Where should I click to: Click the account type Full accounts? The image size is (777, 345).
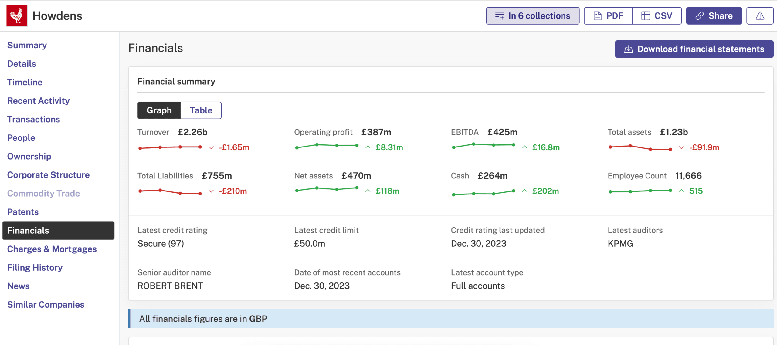(x=478, y=286)
